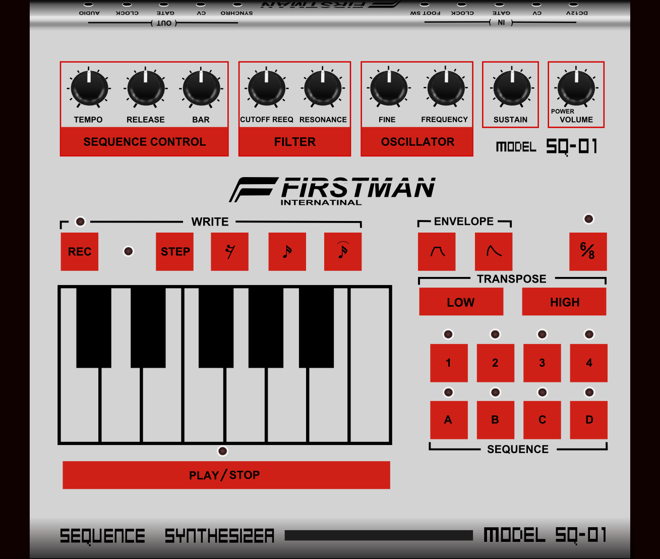Play the third black key on the keyboard
660x559 pixels.
click(216, 327)
